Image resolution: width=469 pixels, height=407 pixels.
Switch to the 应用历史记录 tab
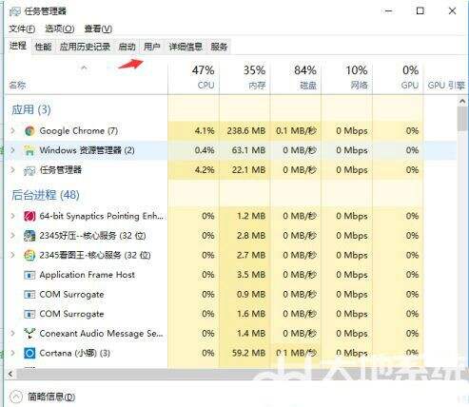coord(85,47)
